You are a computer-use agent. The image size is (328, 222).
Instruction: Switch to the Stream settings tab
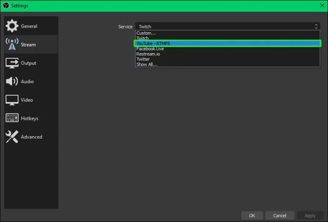click(31, 45)
